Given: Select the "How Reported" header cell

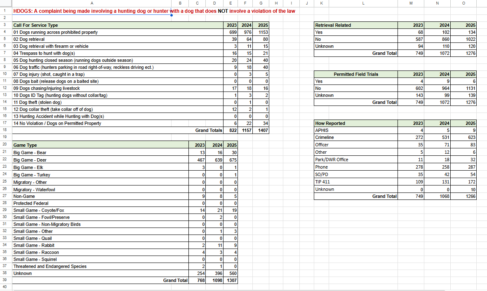Looking at the screenshot, I should [330, 123].
